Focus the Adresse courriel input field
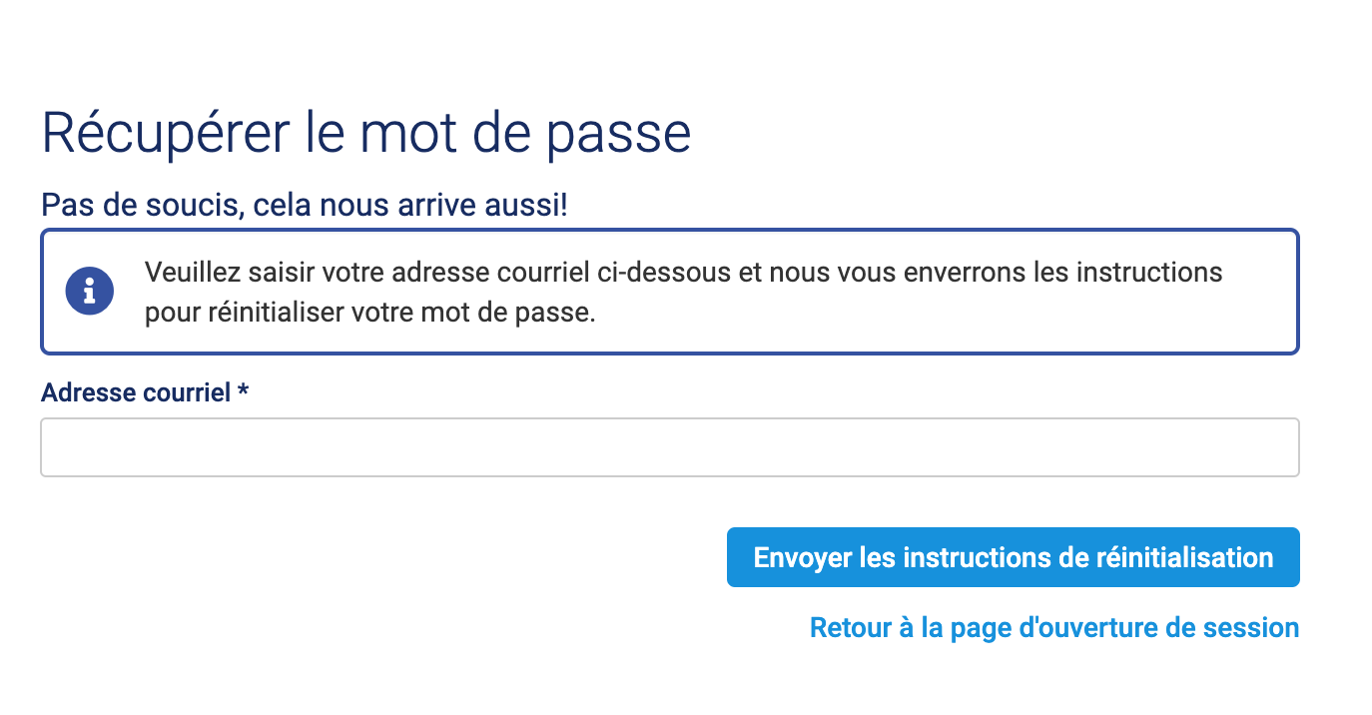The height and width of the screenshot is (715, 1372). [670, 447]
